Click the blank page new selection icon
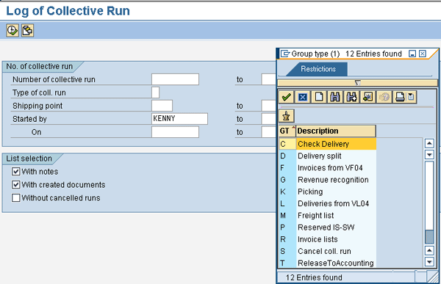Viewport: 441px width, 284px height. coord(319,97)
